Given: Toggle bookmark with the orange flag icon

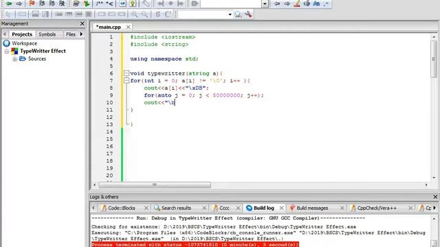Looking at the screenshot, I should coord(32,3).
